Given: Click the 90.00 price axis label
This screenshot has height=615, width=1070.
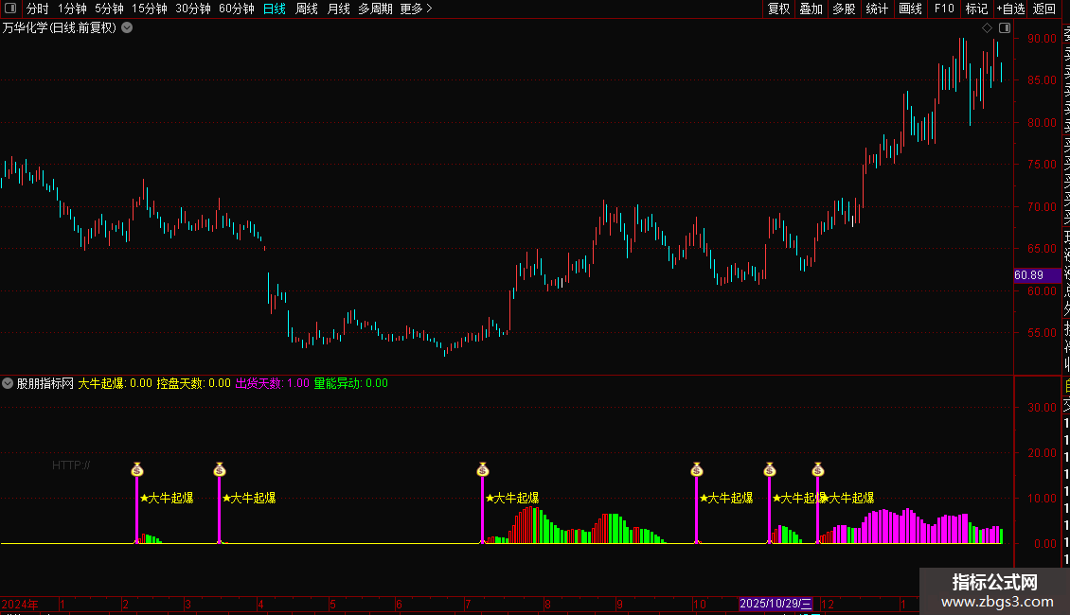Looking at the screenshot, I should pyautogui.click(x=1042, y=39).
